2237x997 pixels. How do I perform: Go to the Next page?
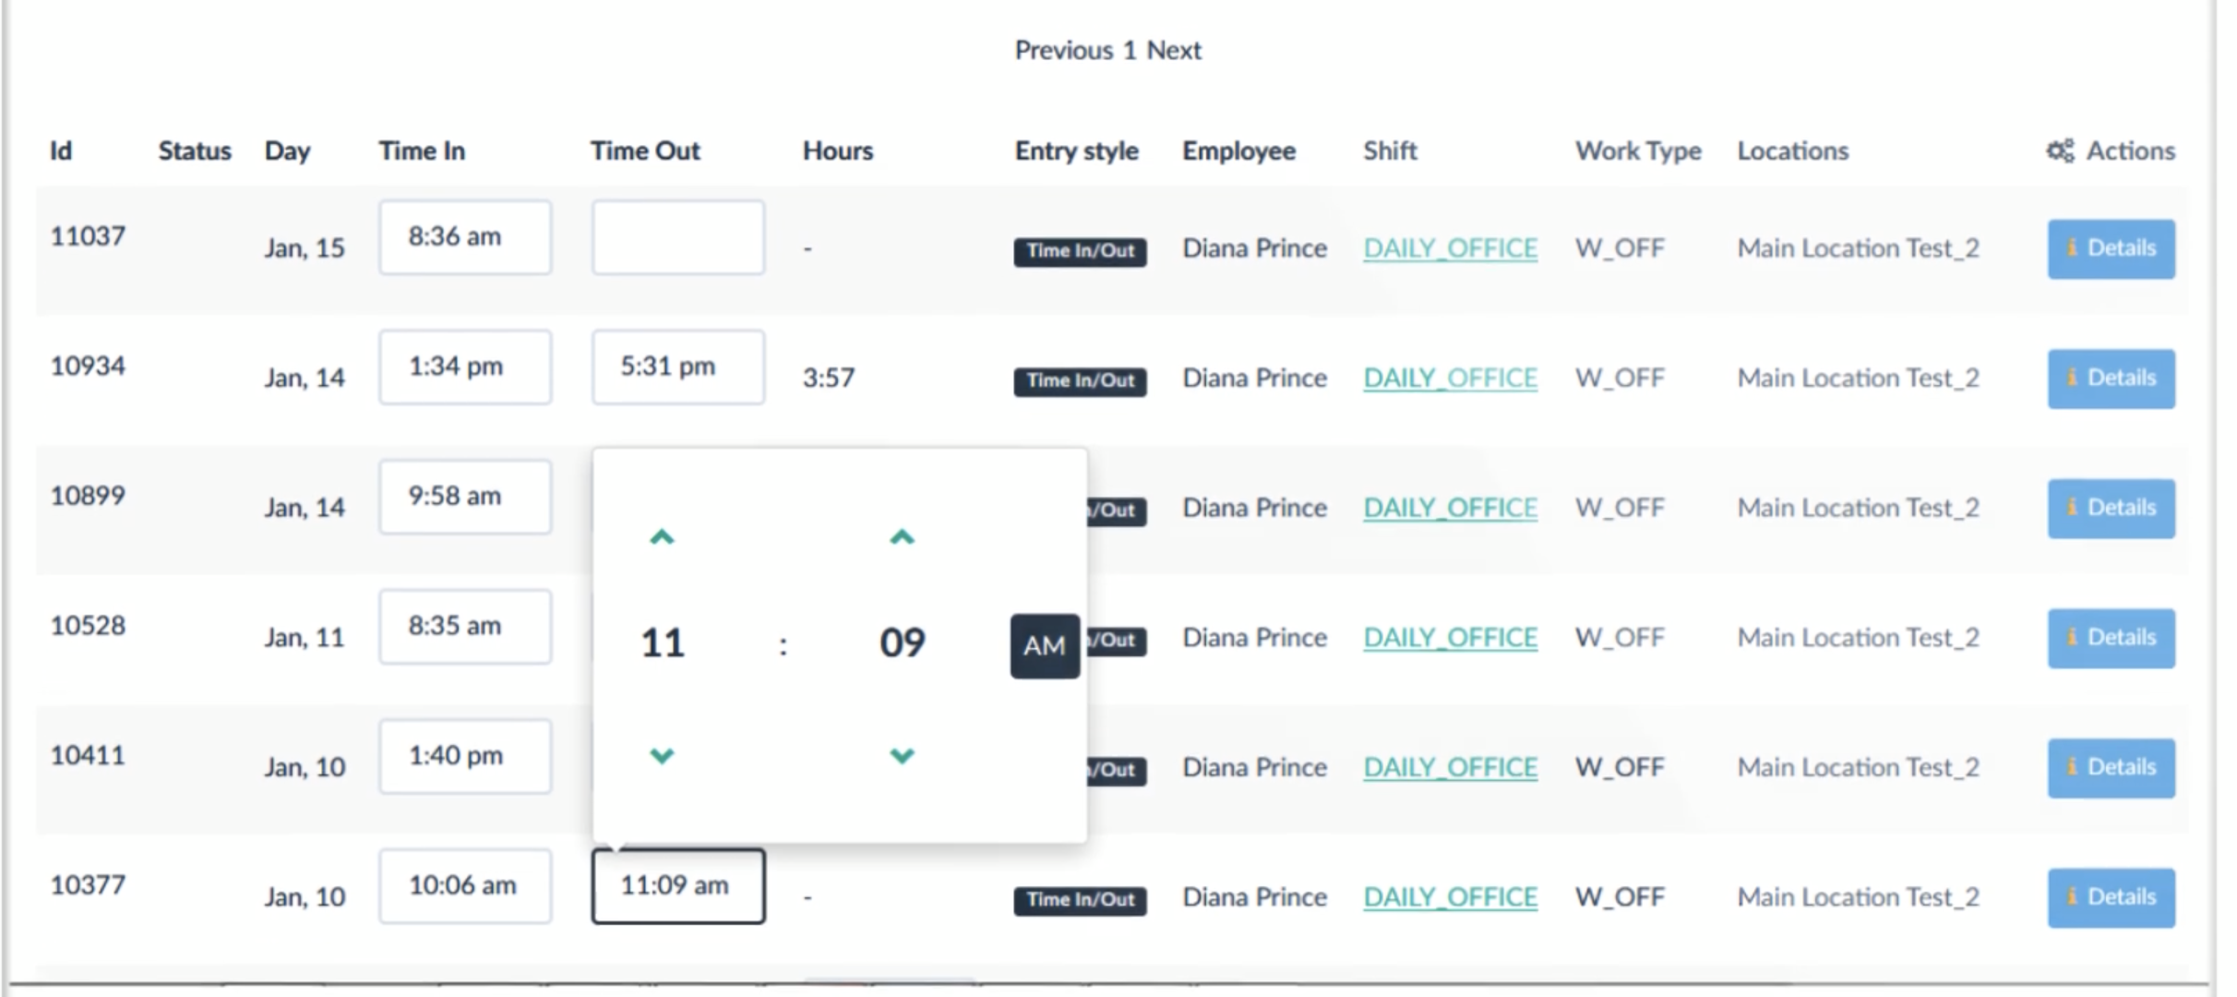1174,50
